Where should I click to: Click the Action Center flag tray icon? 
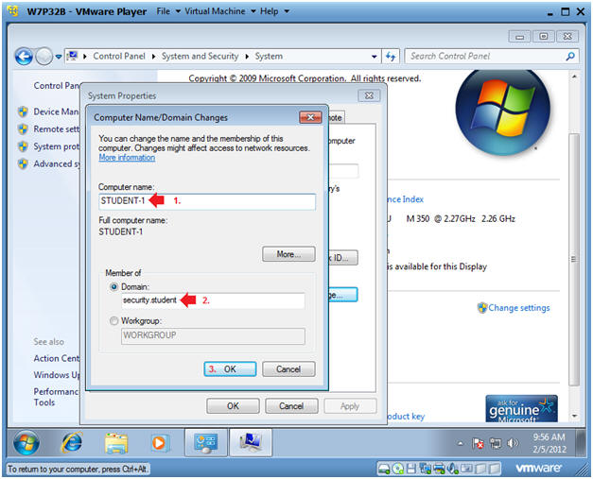[x=478, y=443]
